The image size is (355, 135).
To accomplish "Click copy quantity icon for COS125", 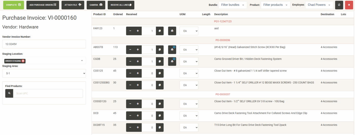I will tap(160, 73).
